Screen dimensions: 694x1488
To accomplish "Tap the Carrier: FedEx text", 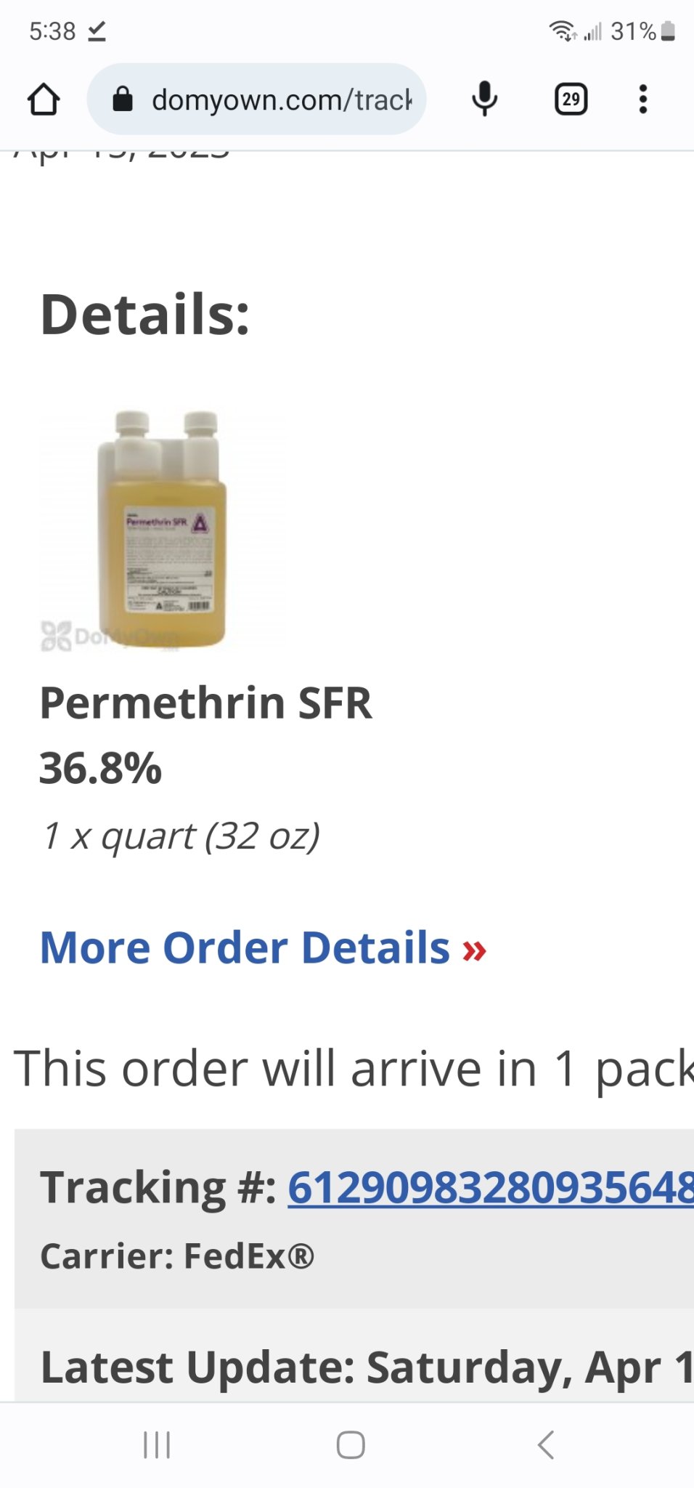I will (x=177, y=1256).
